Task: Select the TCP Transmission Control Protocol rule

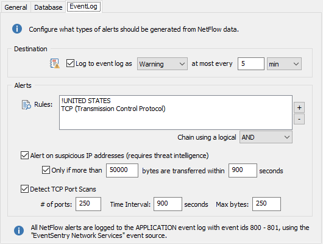Action: point(113,109)
